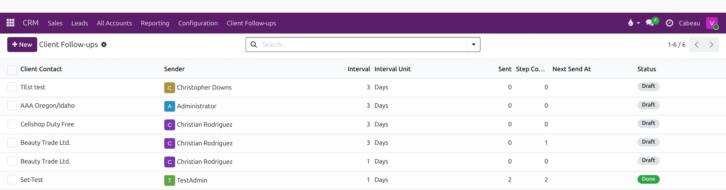Open the debug droplet tools menu

(634, 23)
